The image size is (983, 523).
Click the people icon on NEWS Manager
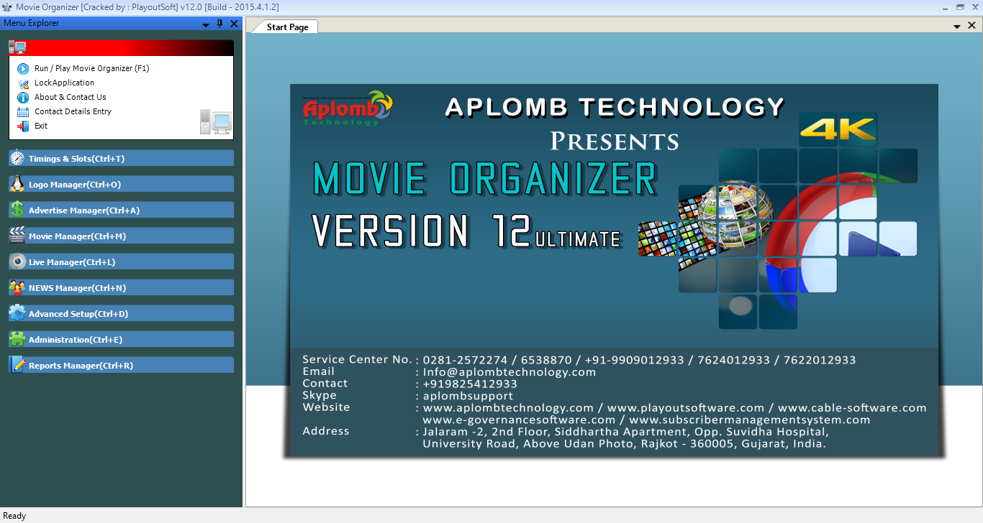tap(17, 287)
